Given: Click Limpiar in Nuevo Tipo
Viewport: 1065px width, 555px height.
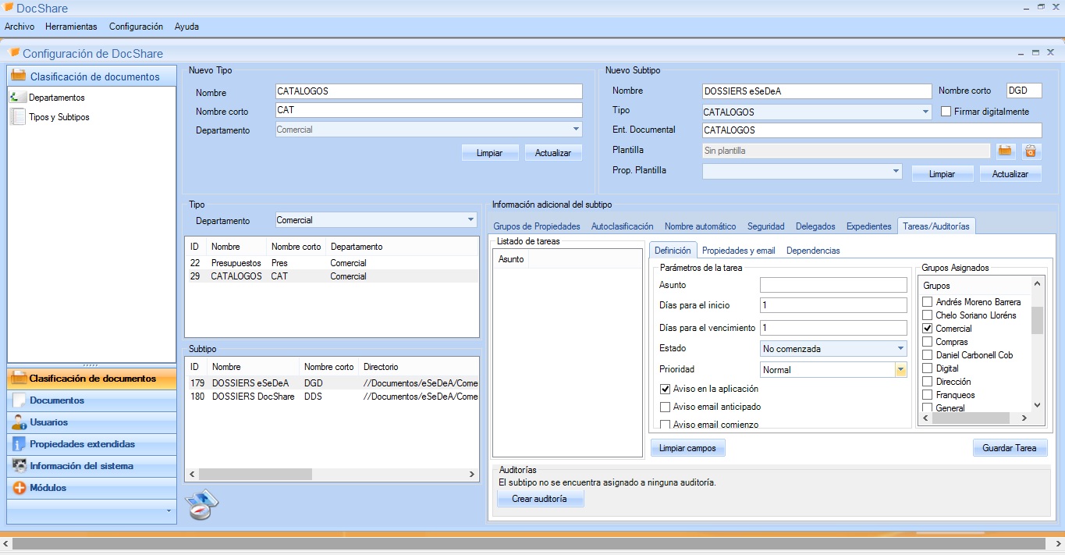Looking at the screenshot, I should point(490,153).
